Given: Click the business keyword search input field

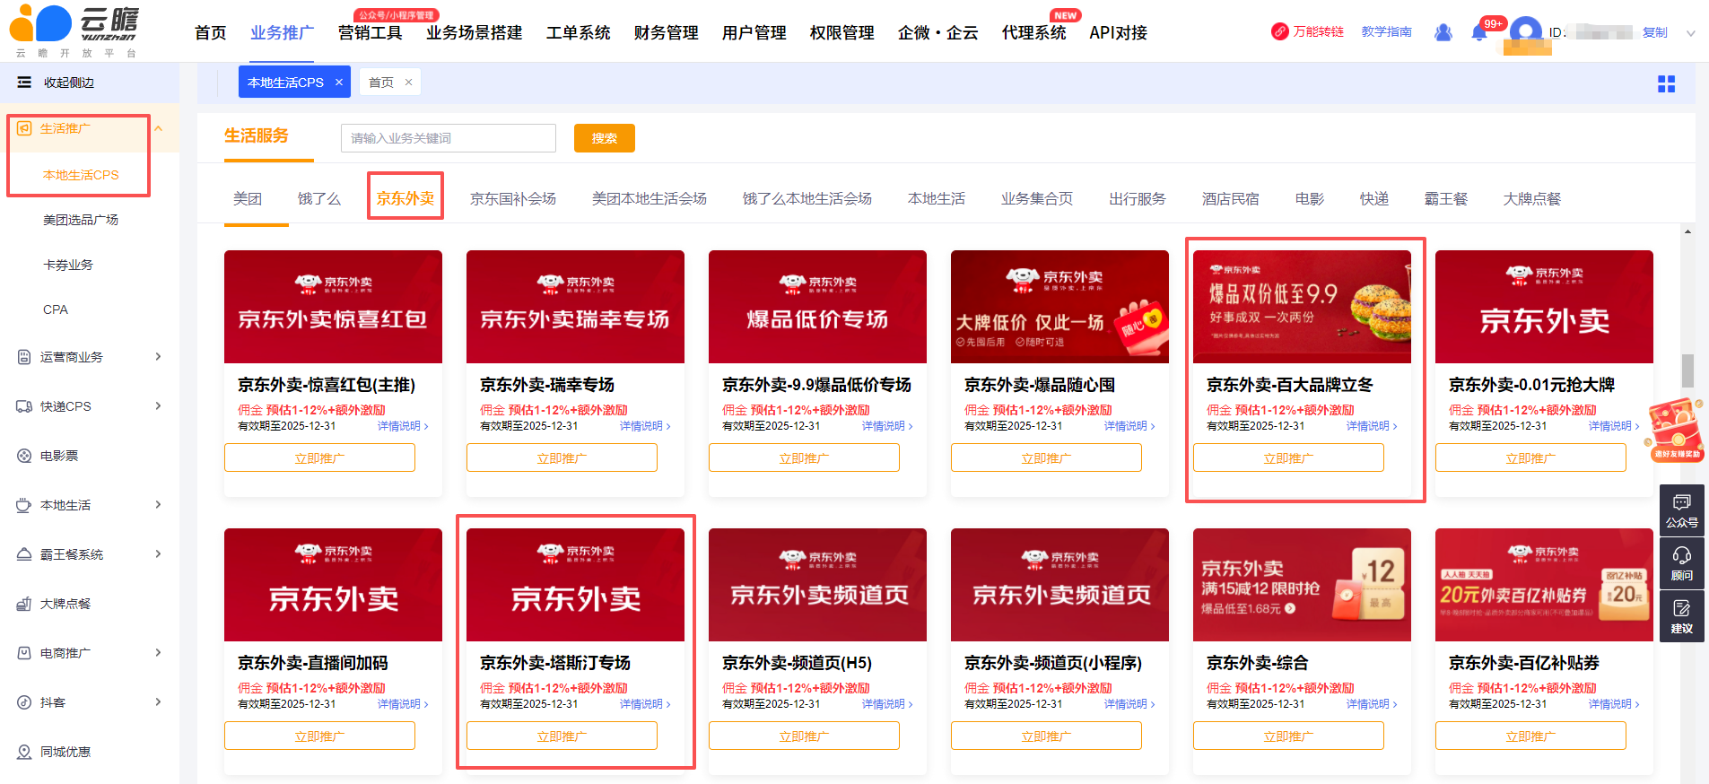Looking at the screenshot, I should (448, 138).
